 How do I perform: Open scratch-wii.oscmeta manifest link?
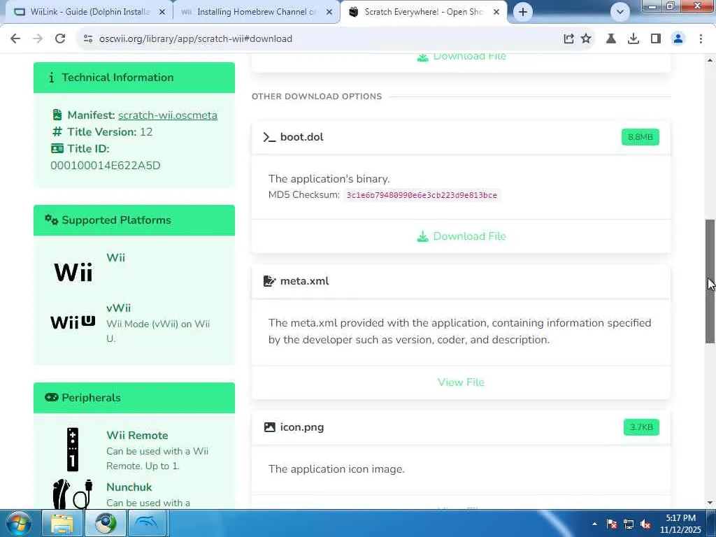coord(168,115)
